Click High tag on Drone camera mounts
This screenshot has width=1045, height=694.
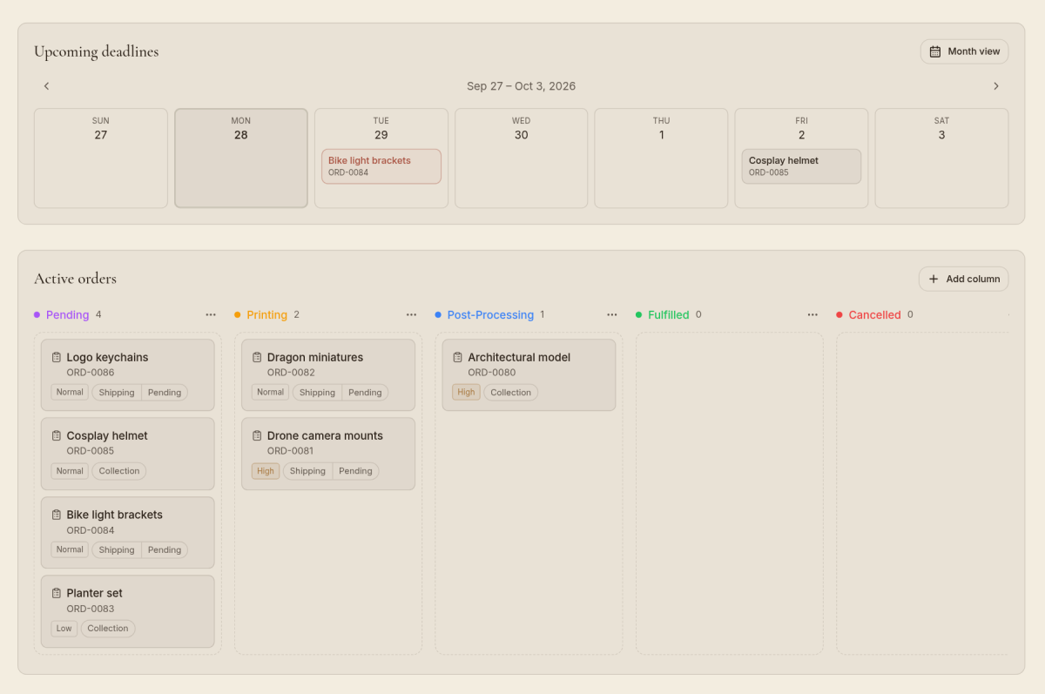(x=266, y=471)
